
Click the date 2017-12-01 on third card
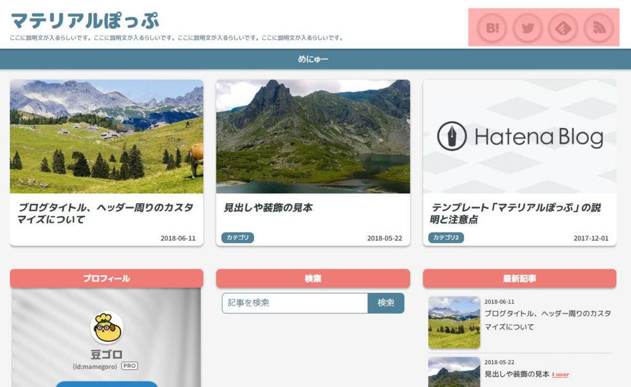(591, 238)
